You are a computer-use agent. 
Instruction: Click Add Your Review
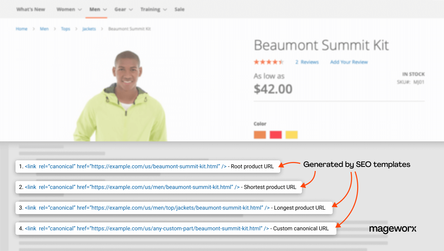pos(349,62)
